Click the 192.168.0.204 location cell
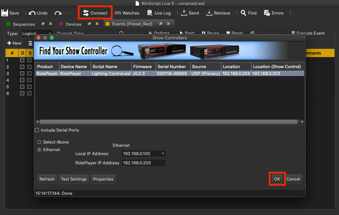 [x=236, y=73]
